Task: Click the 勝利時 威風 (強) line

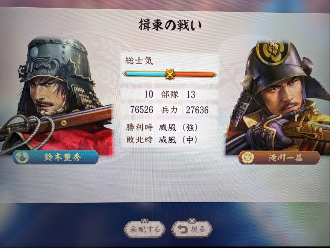Action: point(161,127)
